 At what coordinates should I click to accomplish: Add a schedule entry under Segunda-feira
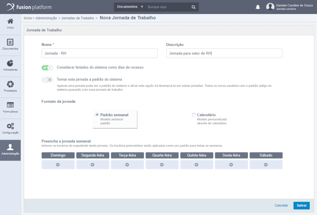(x=93, y=165)
